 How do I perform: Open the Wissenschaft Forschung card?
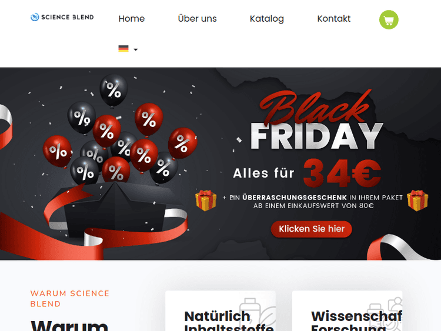(347, 311)
